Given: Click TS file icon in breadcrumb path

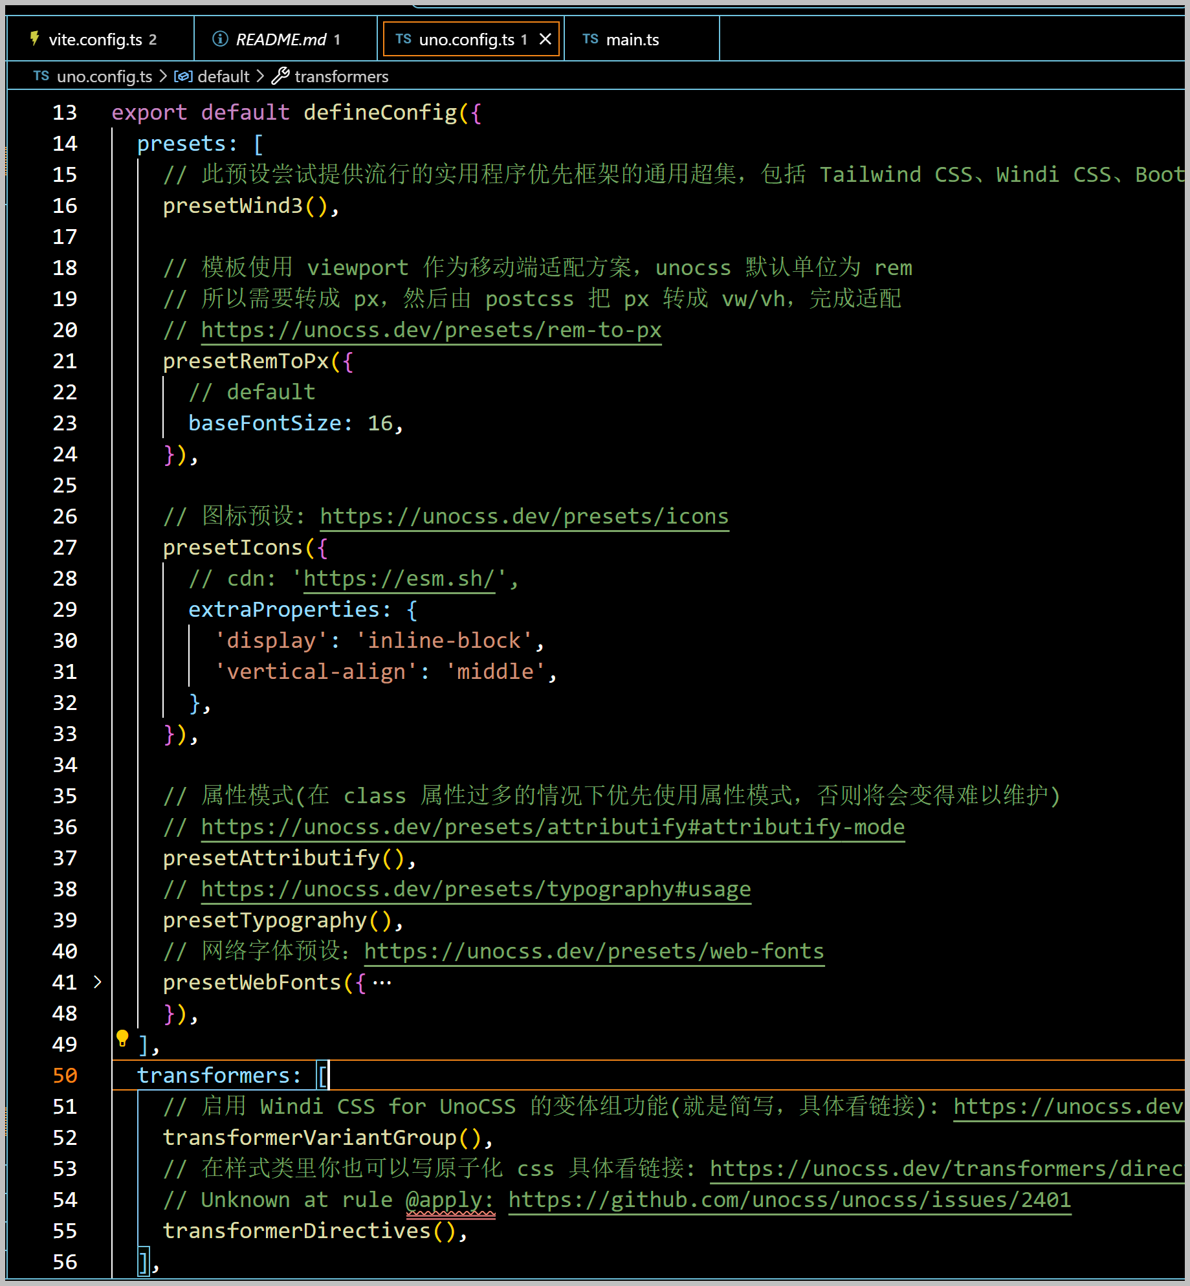Looking at the screenshot, I should pos(41,76).
